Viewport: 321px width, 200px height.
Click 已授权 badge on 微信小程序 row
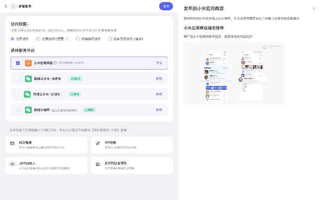(x=89, y=110)
